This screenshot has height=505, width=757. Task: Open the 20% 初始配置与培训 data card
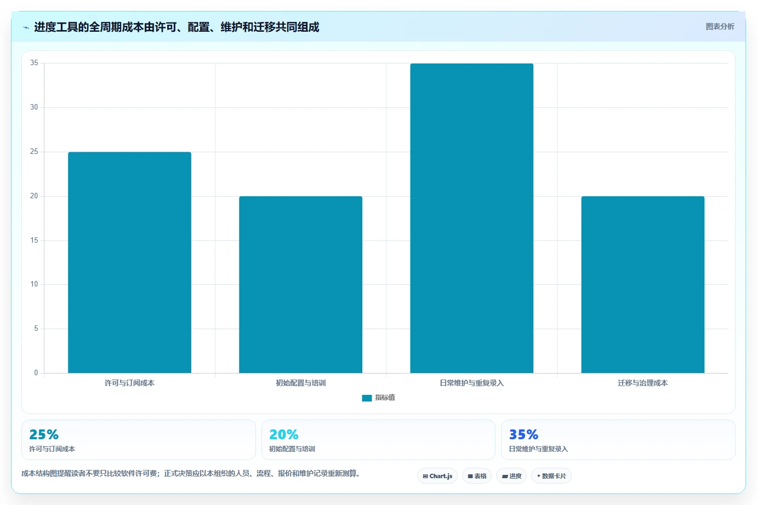tap(378, 440)
